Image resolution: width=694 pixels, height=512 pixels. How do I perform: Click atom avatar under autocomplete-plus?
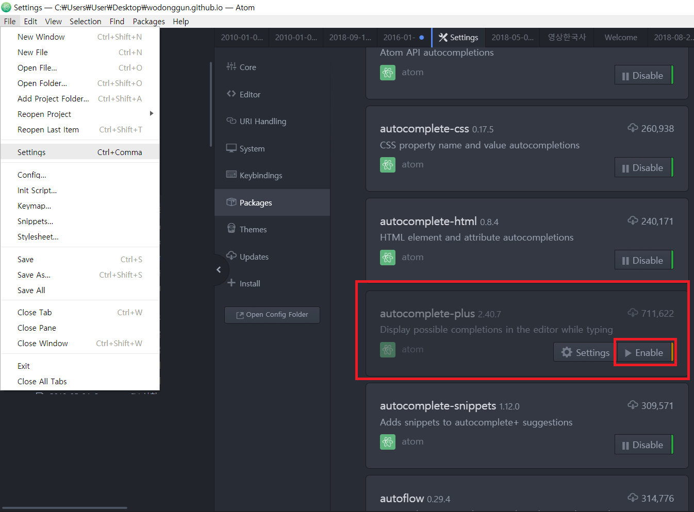click(388, 350)
